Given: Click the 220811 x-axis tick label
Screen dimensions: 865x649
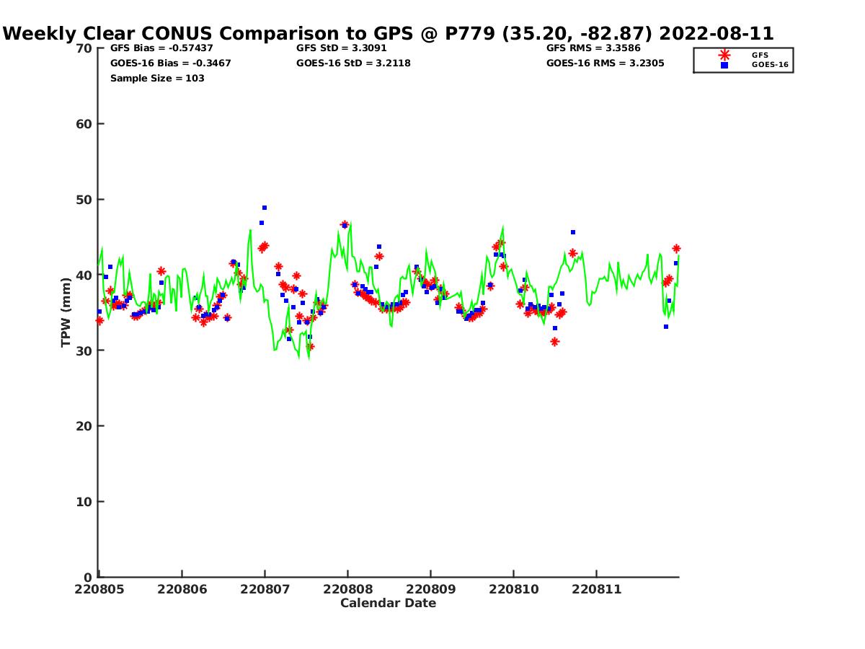Looking at the screenshot, I should [x=596, y=589].
